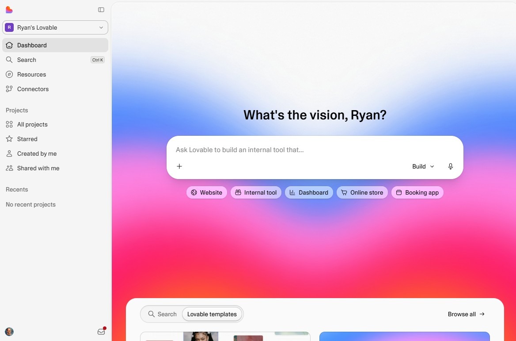516x341 pixels.
Task: Open the blue gradient template thumbnail
Action: (x=404, y=337)
